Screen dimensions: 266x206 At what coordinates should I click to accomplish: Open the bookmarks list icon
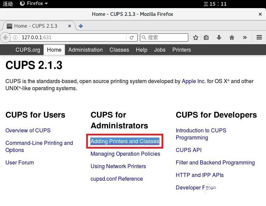(206, 37)
